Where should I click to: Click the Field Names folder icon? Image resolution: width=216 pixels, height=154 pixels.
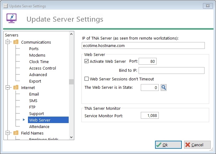16,133
